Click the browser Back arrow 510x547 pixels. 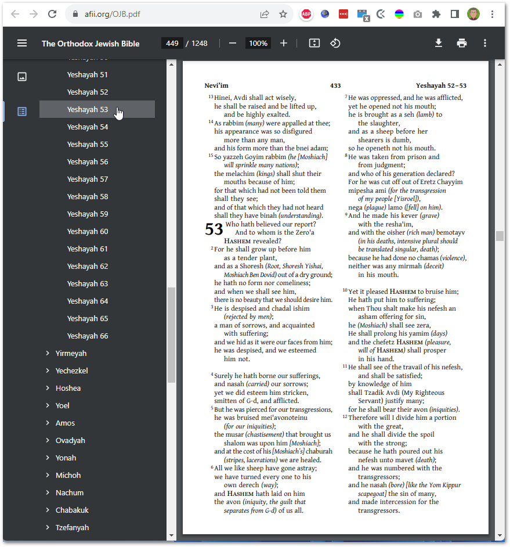click(x=15, y=14)
